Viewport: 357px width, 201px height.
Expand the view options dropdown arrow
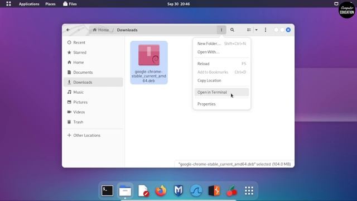[257, 30]
